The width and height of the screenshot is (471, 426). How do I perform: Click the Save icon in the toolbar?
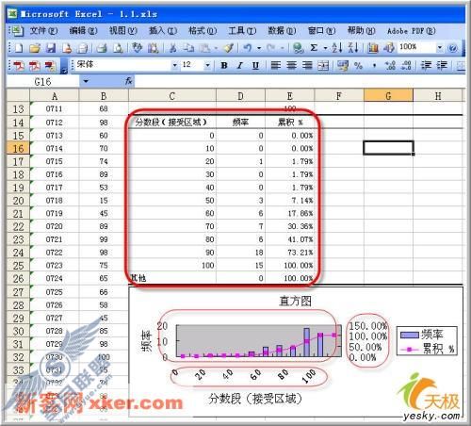click(51, 48)
